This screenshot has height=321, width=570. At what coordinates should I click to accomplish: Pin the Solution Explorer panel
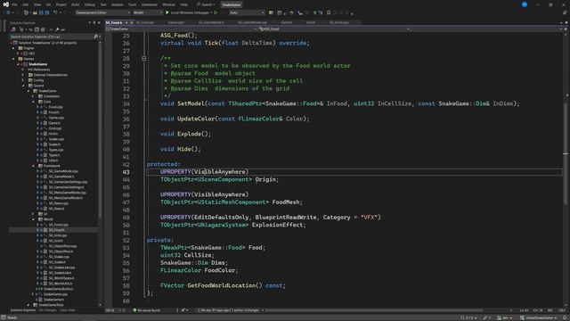pos(94,22)
